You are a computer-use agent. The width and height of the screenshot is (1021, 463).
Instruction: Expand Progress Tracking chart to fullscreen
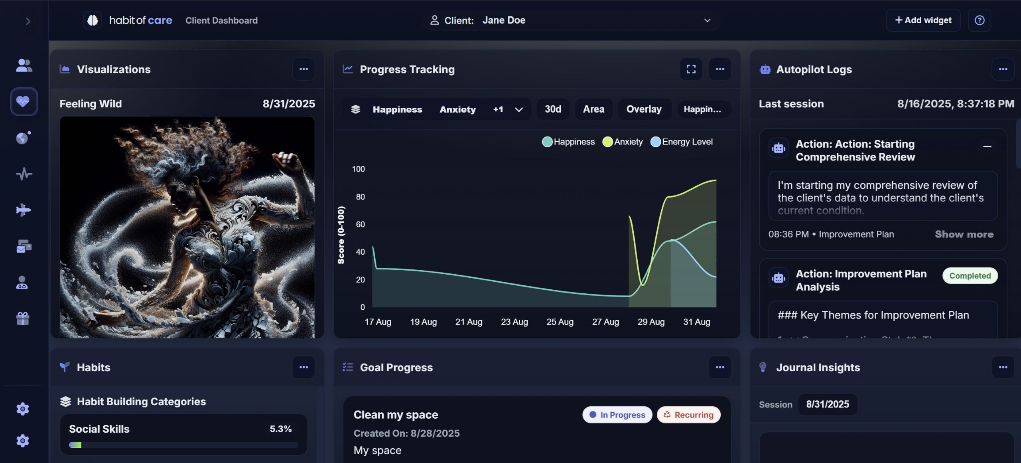[691, 69]
